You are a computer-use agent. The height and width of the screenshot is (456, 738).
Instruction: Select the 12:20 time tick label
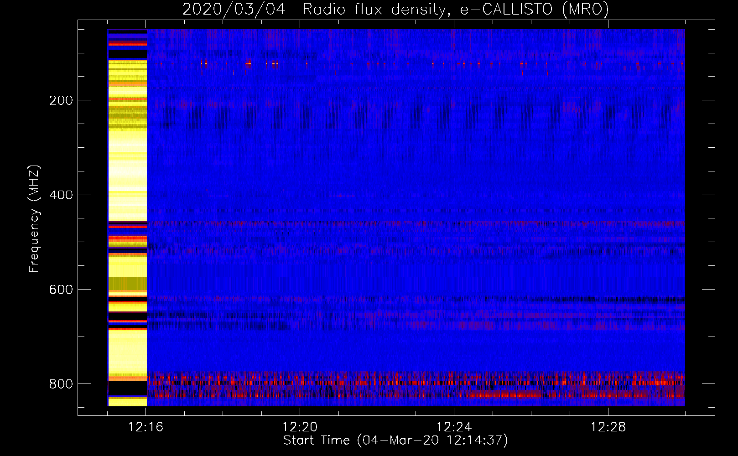(300, 427)
